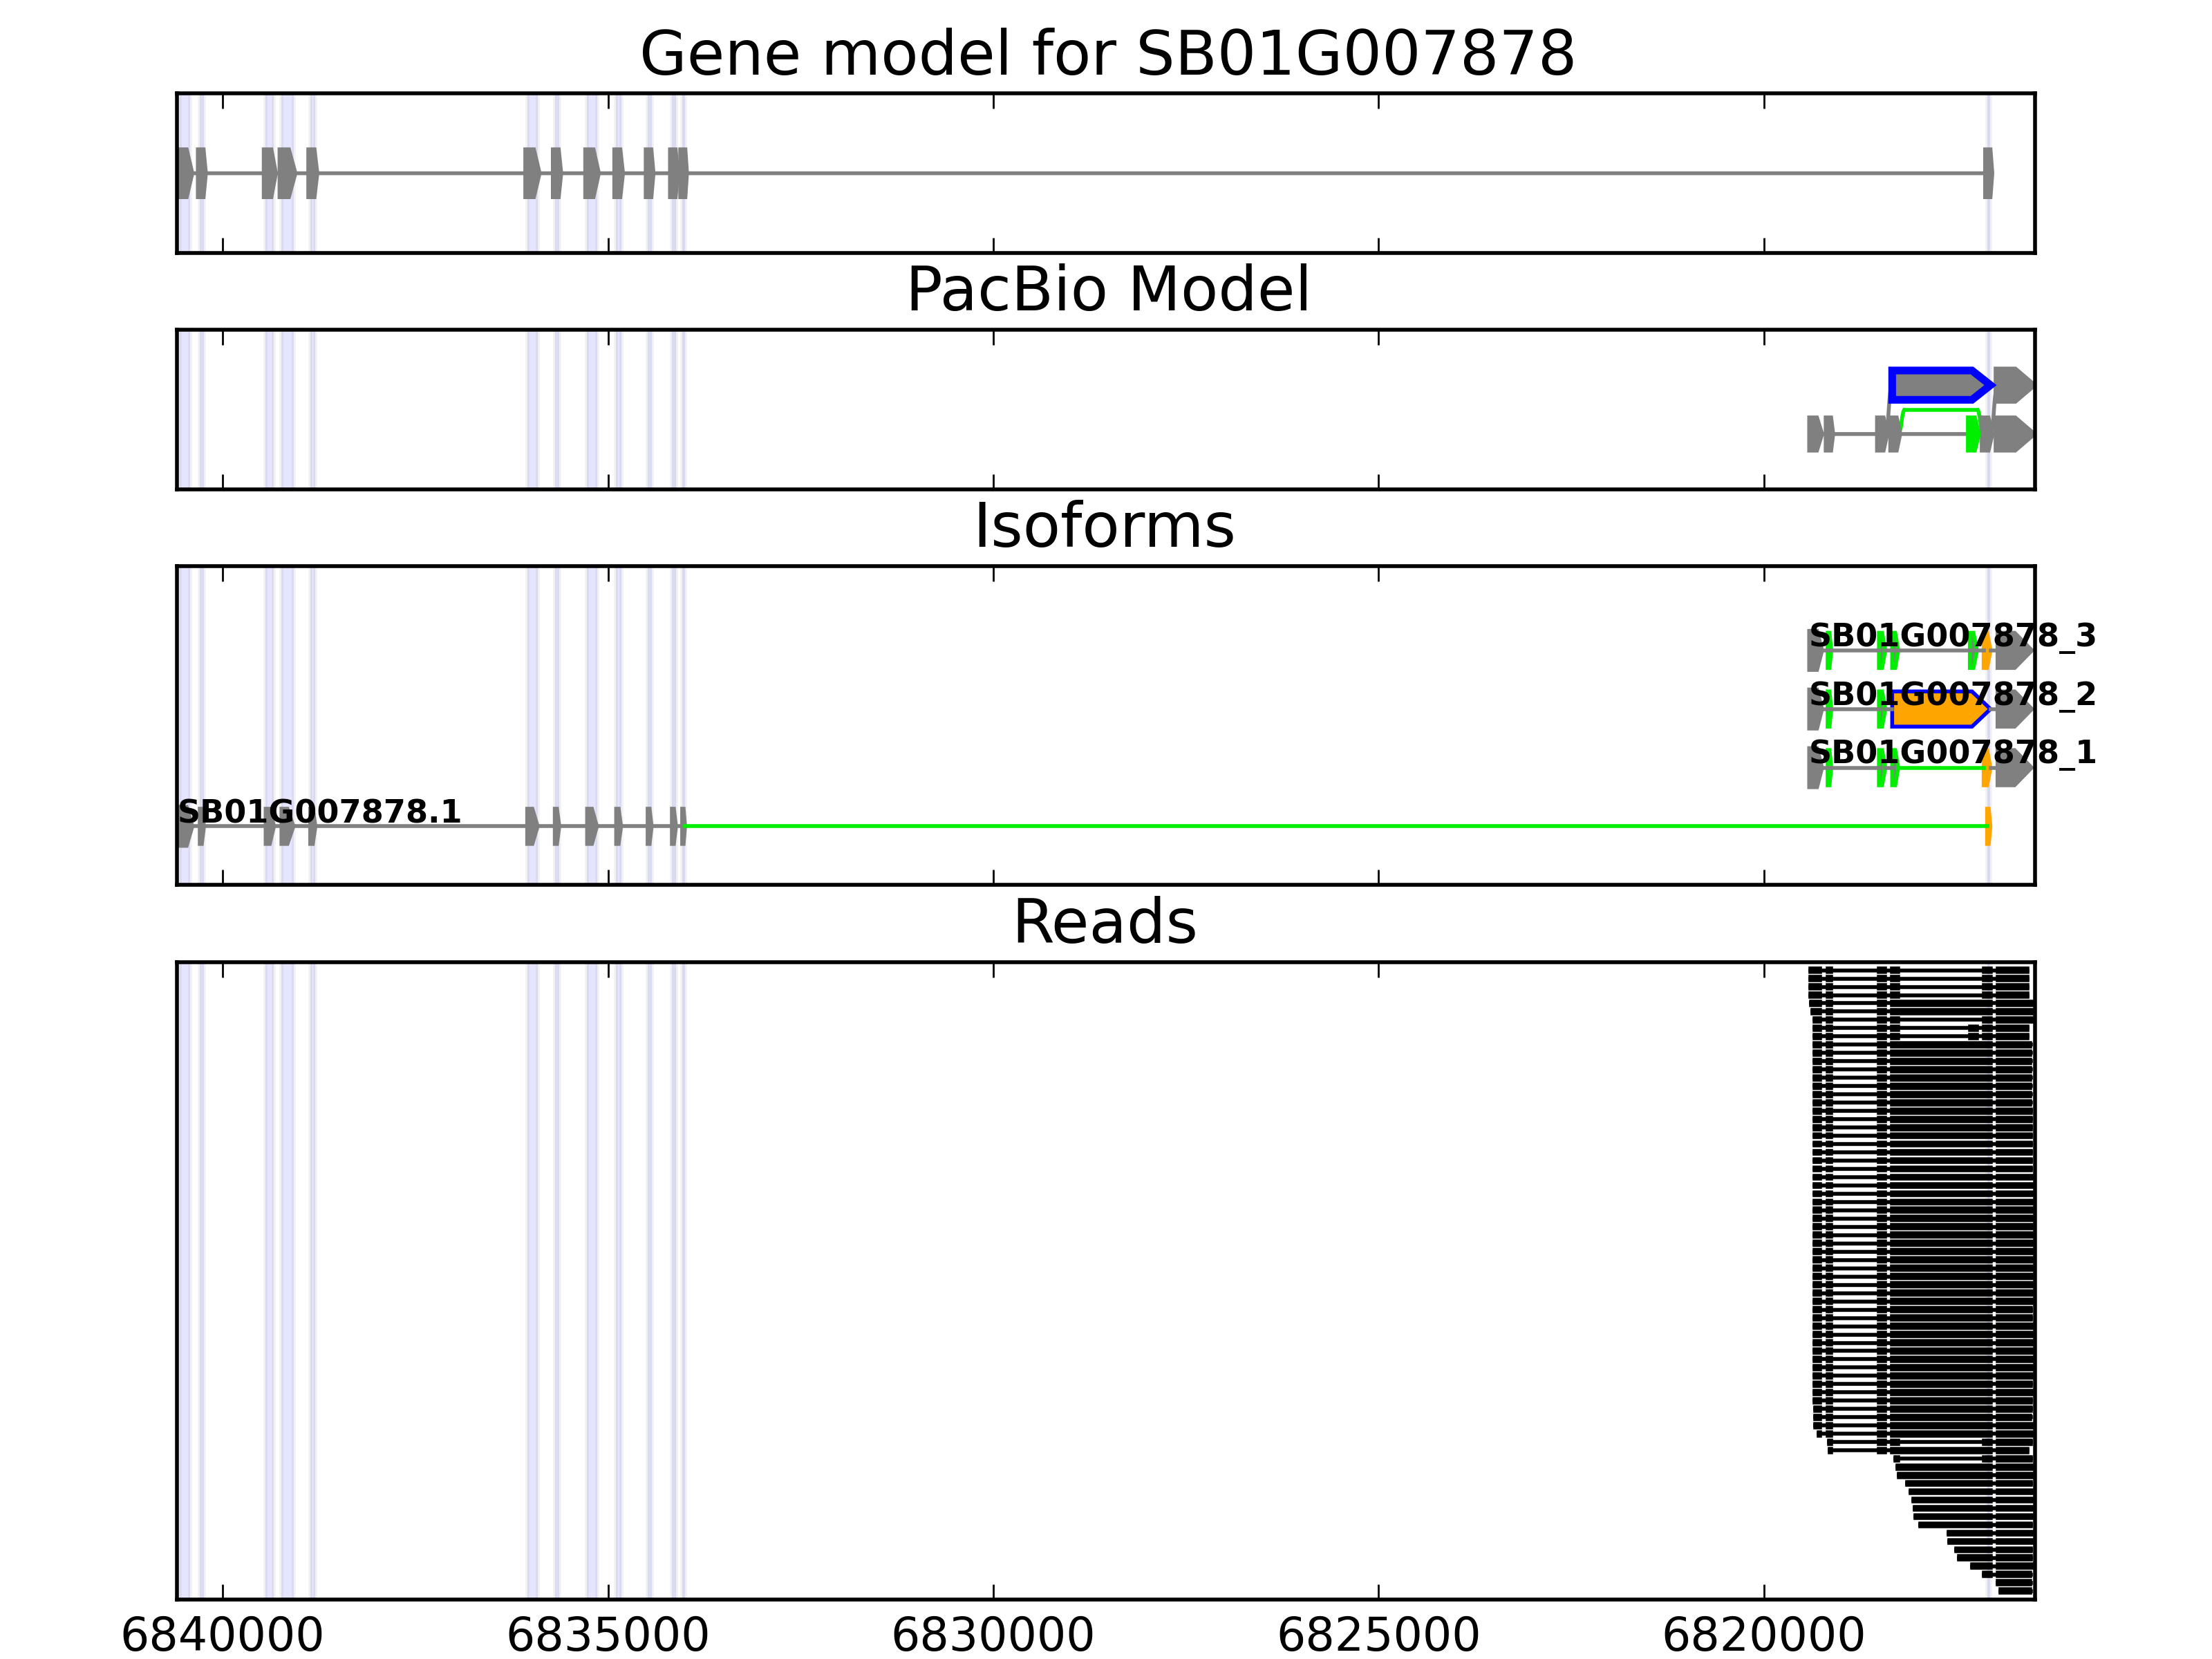The height and width of the screenshot is (1659, 2212).
Task: Select the SB01G007878.1 annotation label
Action: pos(319,811)
